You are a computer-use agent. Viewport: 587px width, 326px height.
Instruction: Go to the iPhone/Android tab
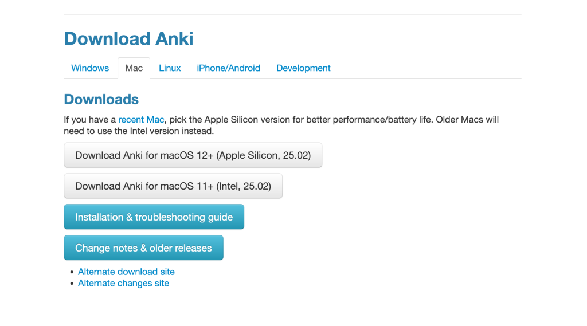(x=228, y=68)
